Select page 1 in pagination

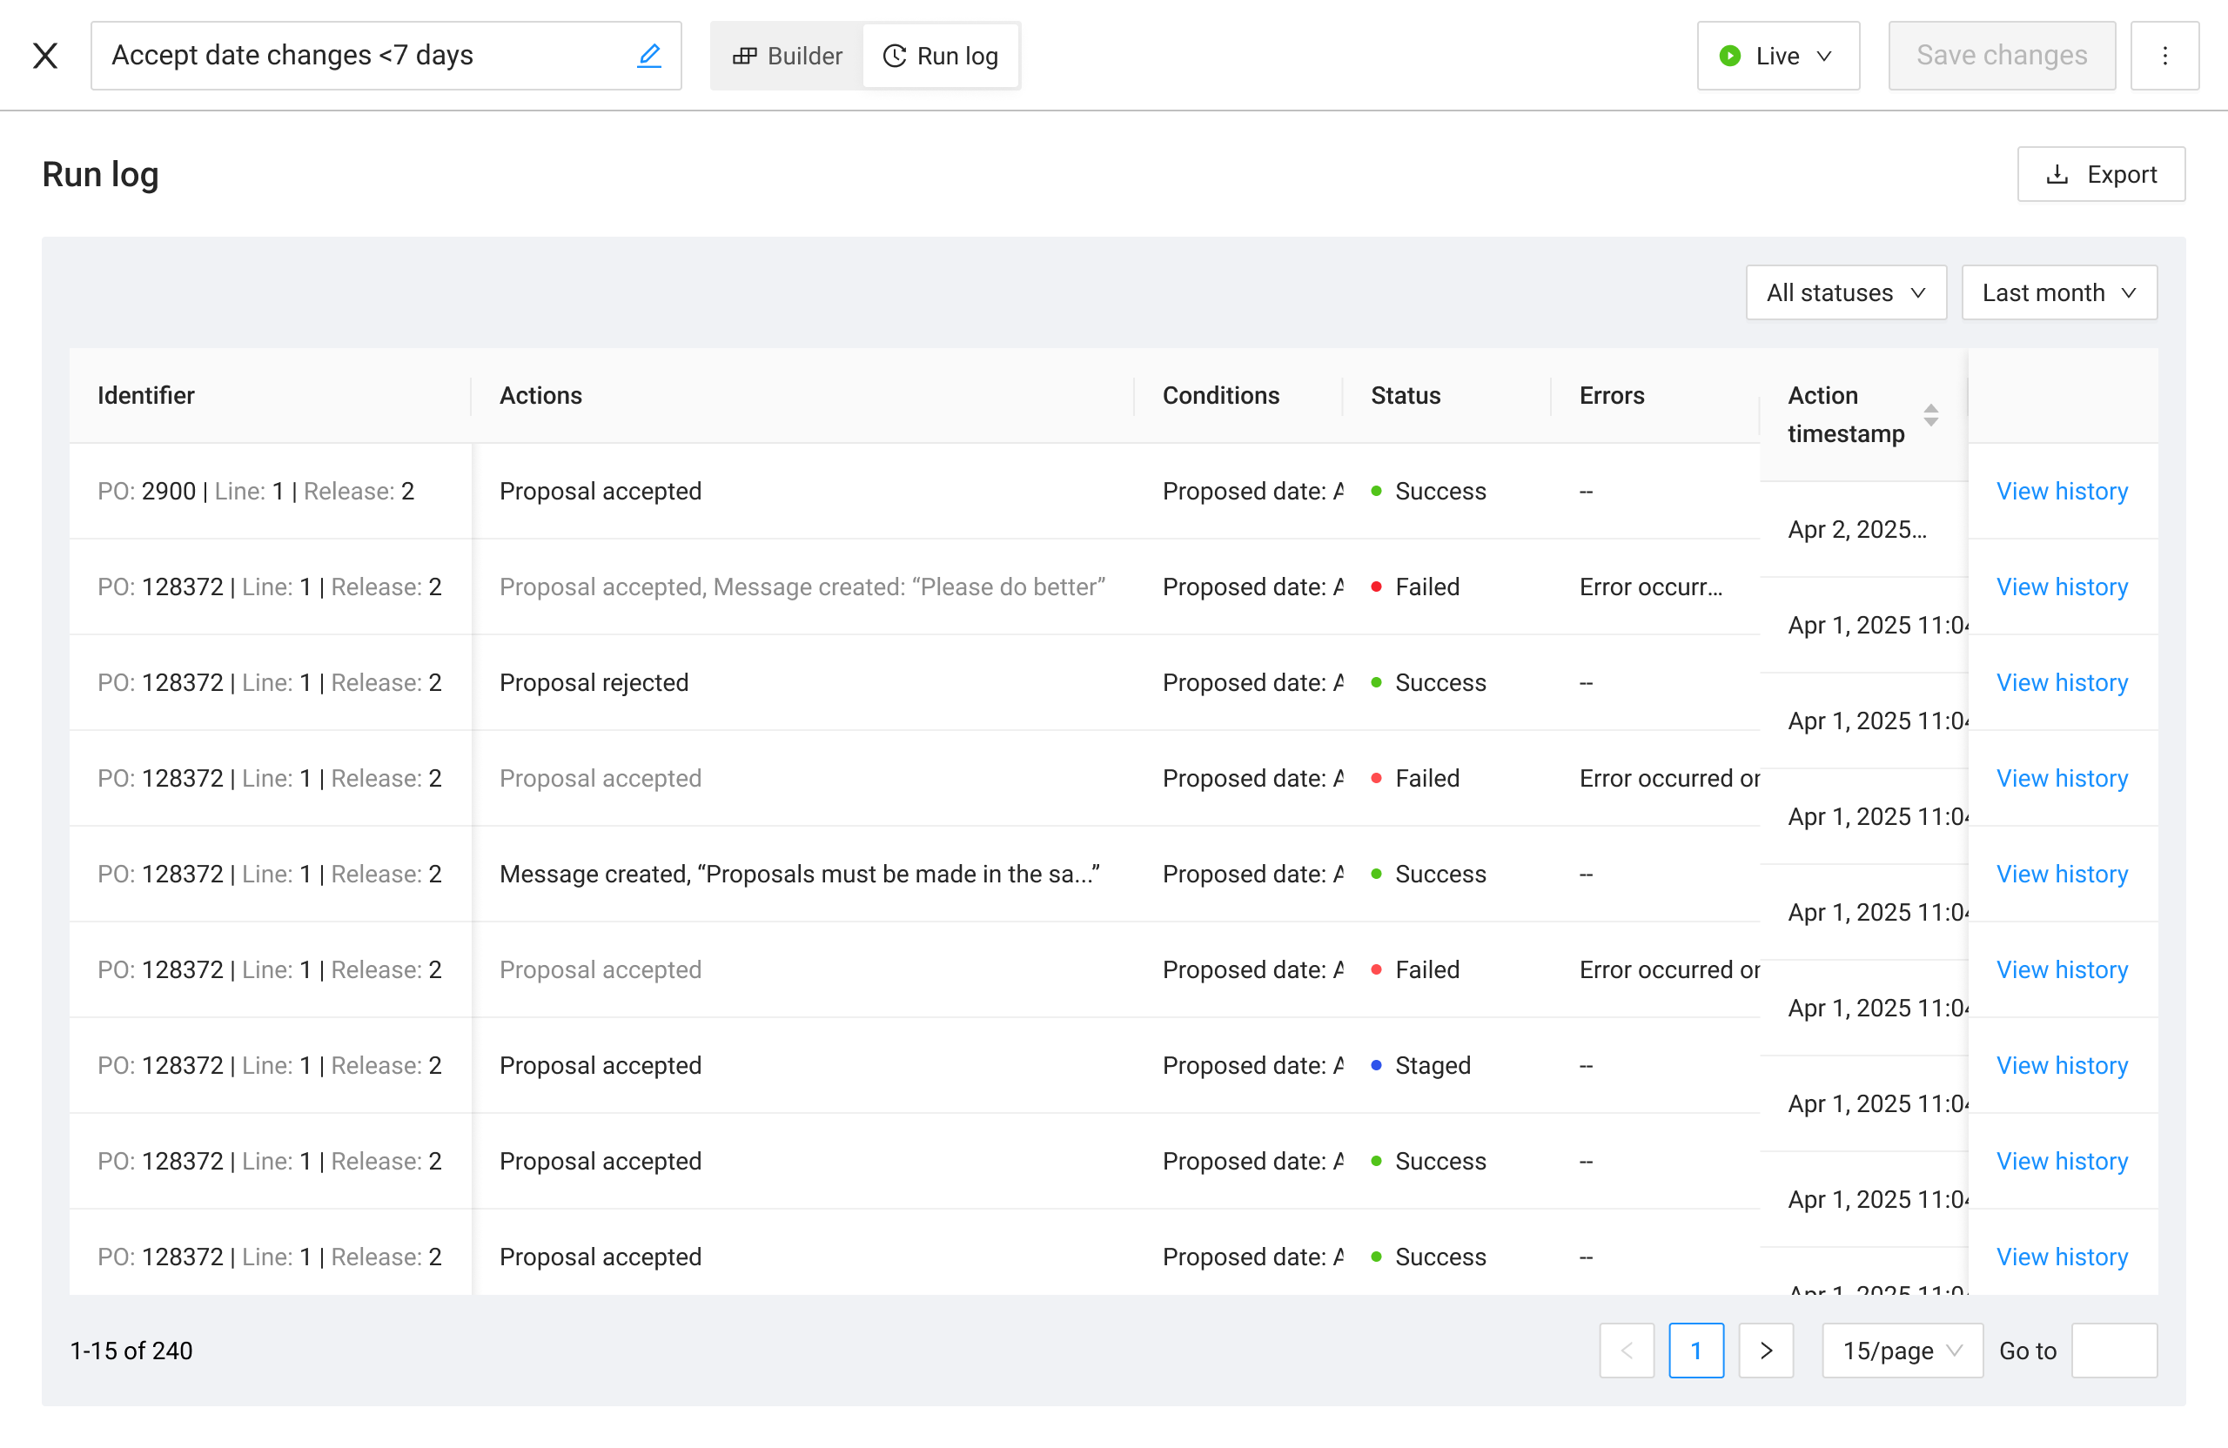[x=1695, y=1350]
